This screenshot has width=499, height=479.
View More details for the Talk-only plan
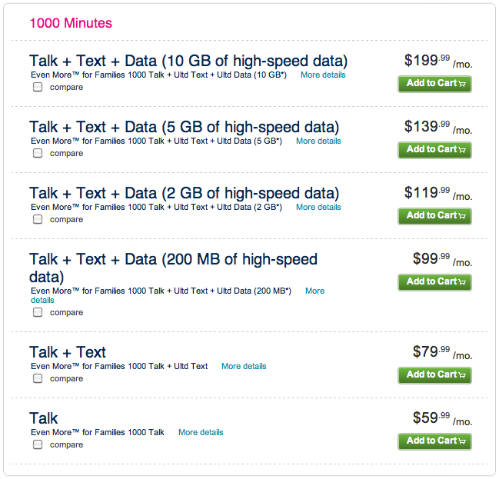(201, 433)
